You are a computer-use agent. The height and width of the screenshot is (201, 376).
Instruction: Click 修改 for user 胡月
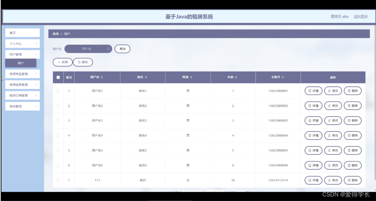[333, 180]
